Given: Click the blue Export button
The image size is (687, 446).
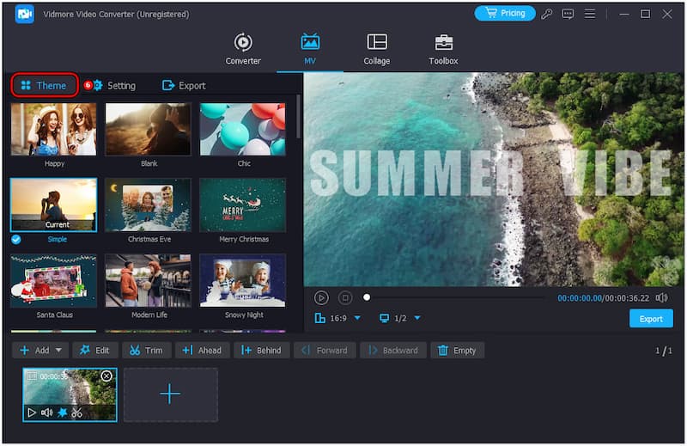Looking at the screenshot, I should coord(651,319).
